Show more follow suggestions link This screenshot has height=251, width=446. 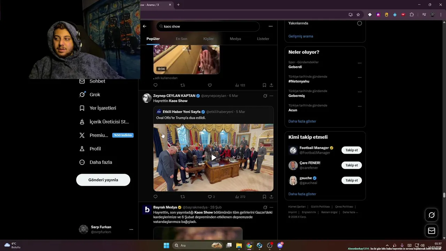coord(302,194)
